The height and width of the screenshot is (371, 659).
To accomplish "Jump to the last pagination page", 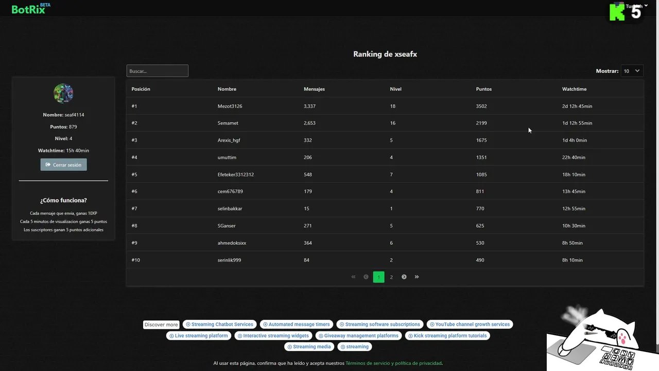I will click(x=417, y=277).
